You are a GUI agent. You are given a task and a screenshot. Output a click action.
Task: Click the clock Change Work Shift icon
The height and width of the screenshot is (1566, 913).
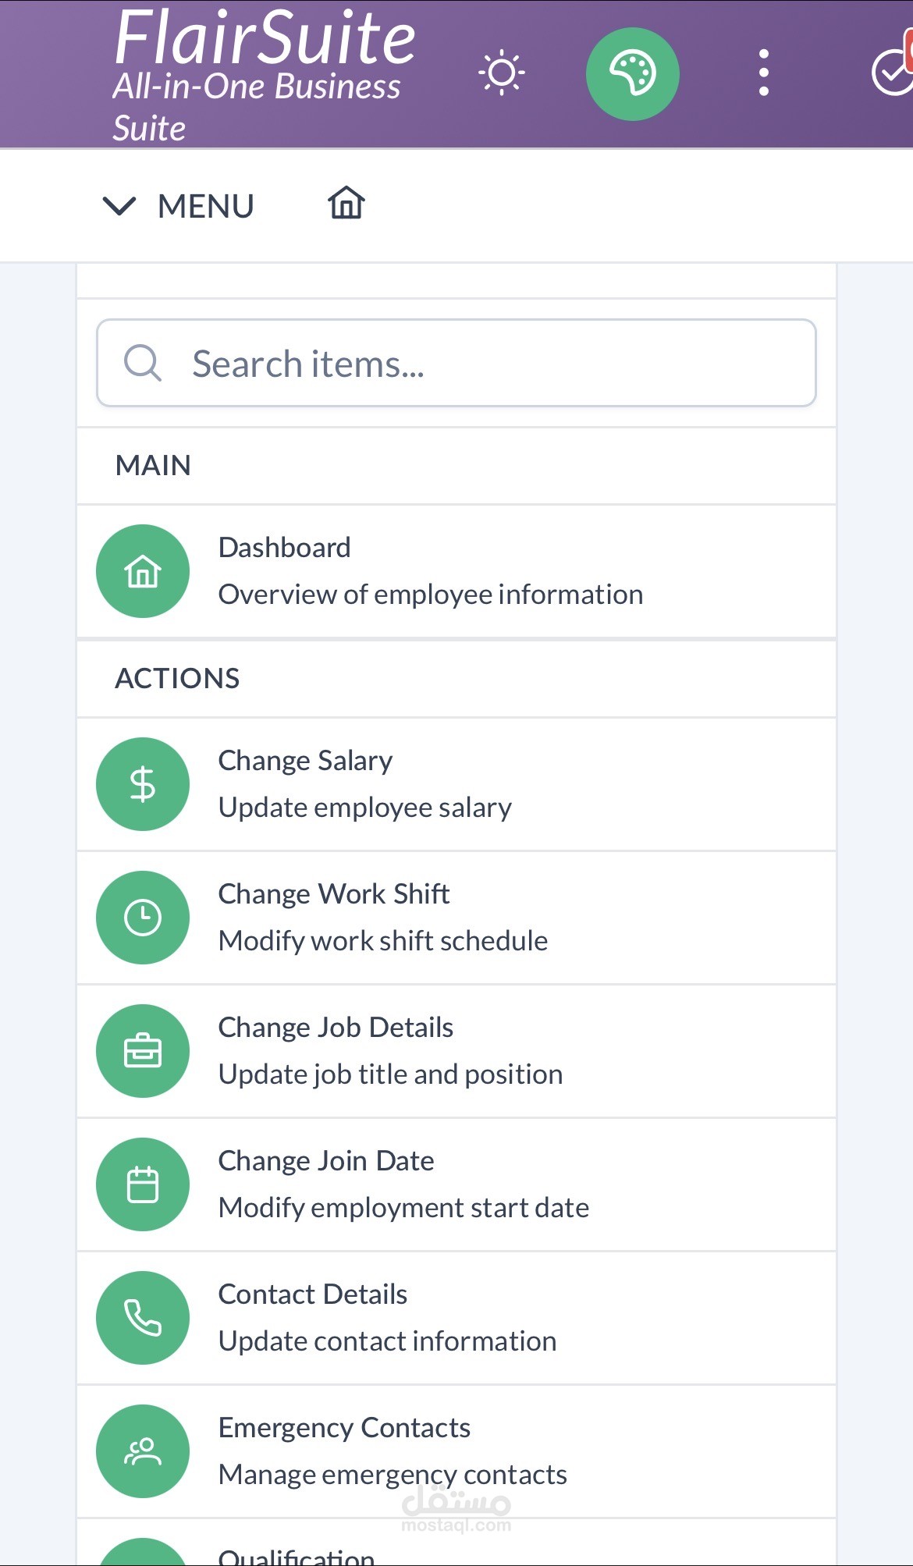tap(143, 918)
